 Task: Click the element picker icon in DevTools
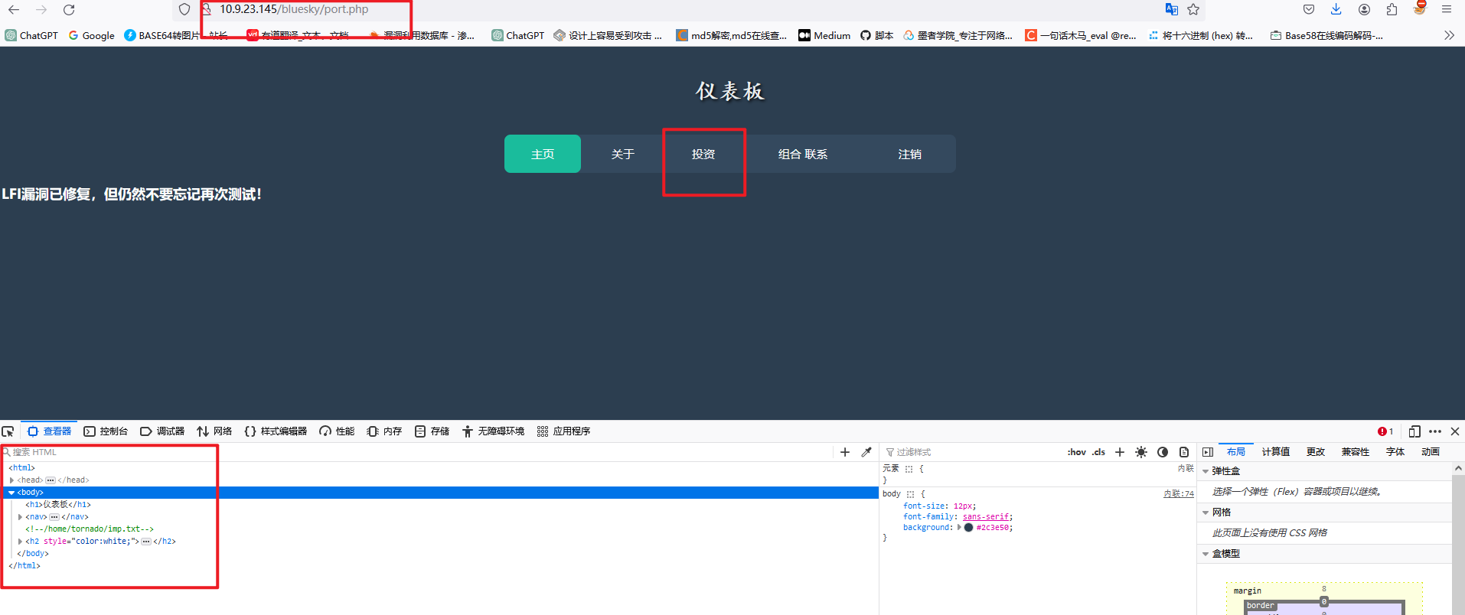point(8,431)
